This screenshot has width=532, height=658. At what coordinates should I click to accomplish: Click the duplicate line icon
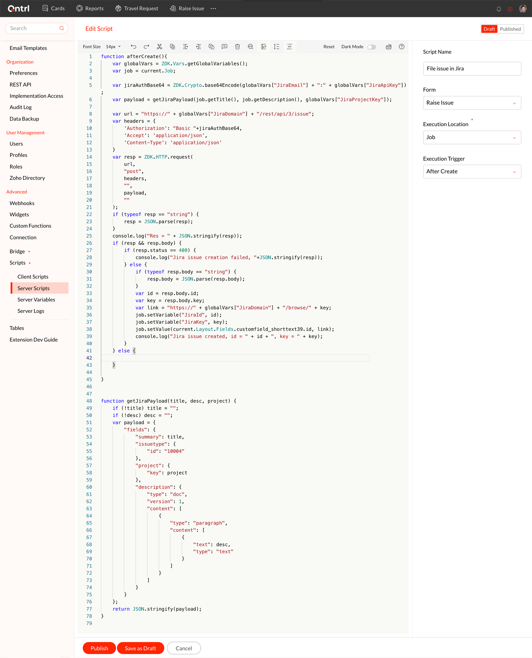(211, 47)
